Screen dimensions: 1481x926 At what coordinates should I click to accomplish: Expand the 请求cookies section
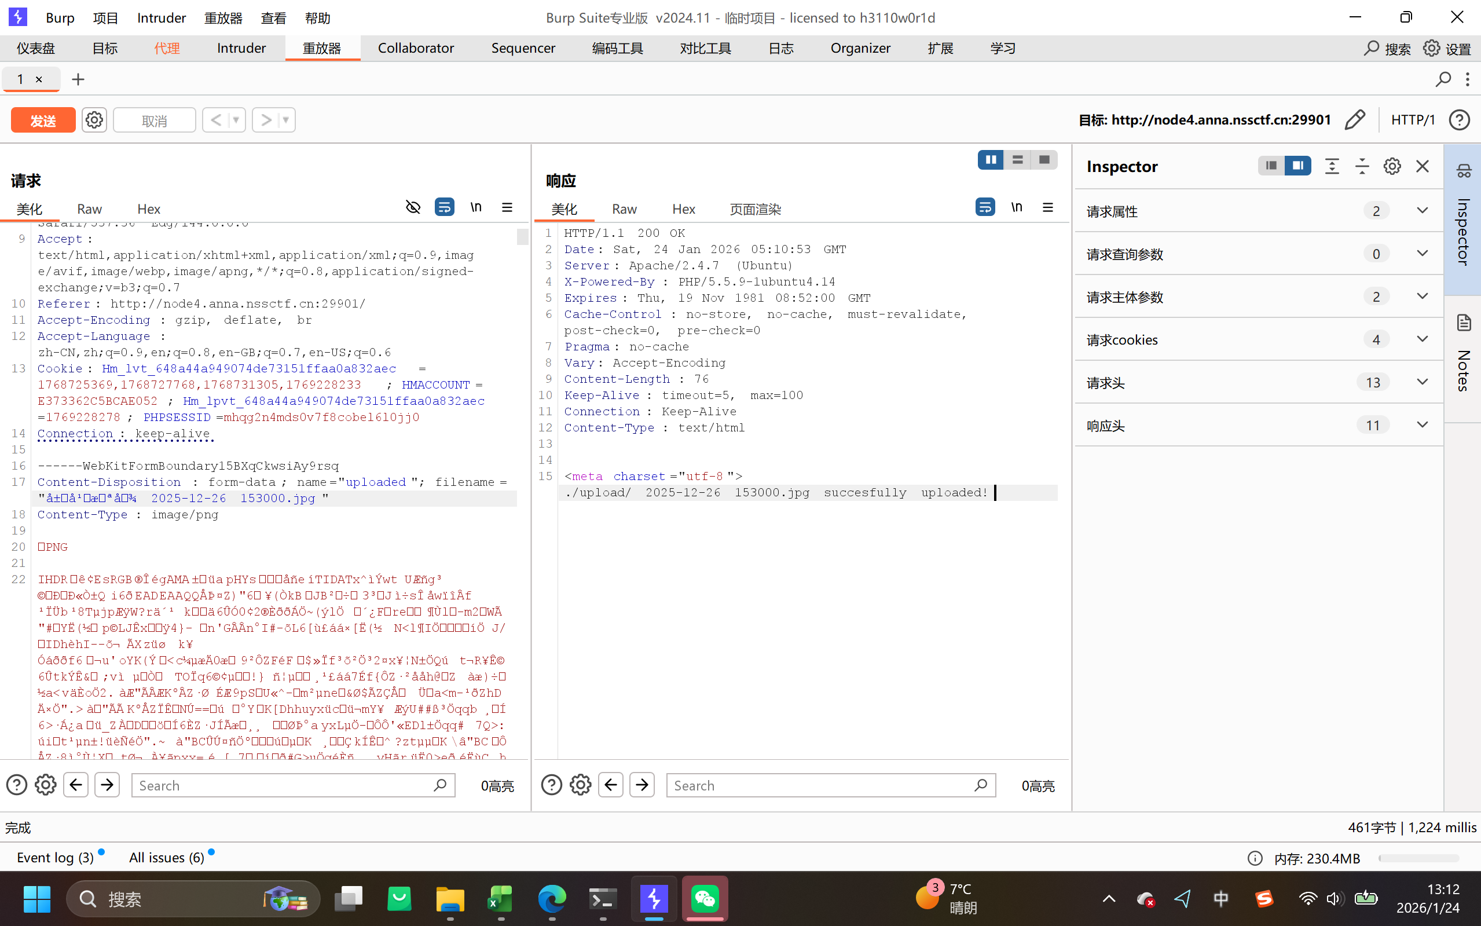pos(1421,339)
